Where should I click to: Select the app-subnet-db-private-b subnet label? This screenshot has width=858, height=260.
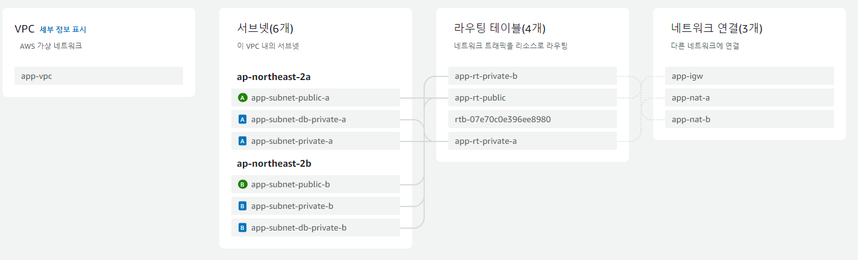pyautogui.click(x=298, y=227)
